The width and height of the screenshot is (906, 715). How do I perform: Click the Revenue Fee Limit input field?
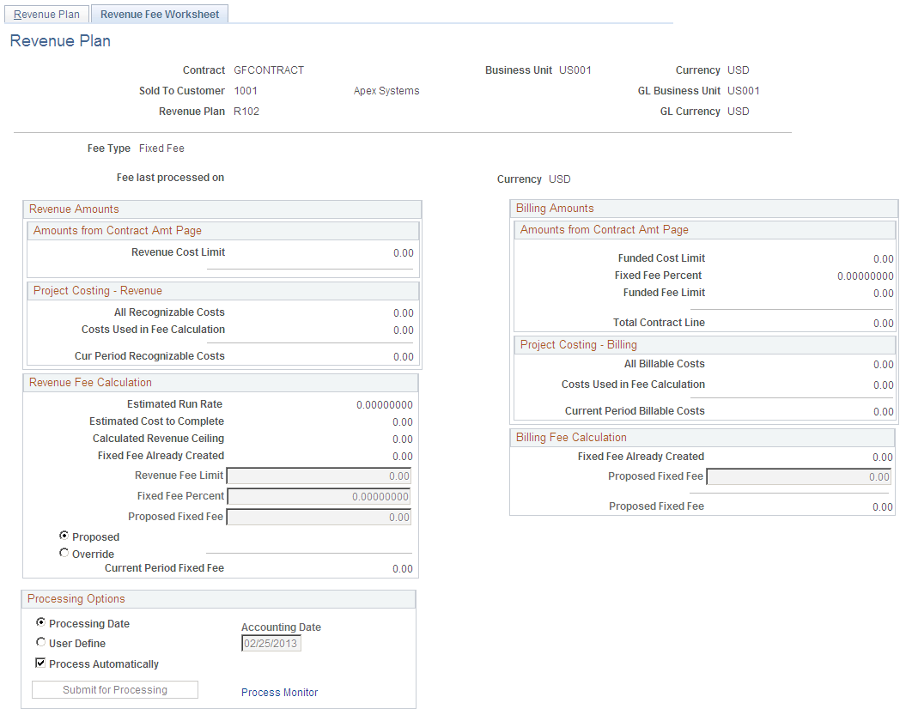point(319,475)
